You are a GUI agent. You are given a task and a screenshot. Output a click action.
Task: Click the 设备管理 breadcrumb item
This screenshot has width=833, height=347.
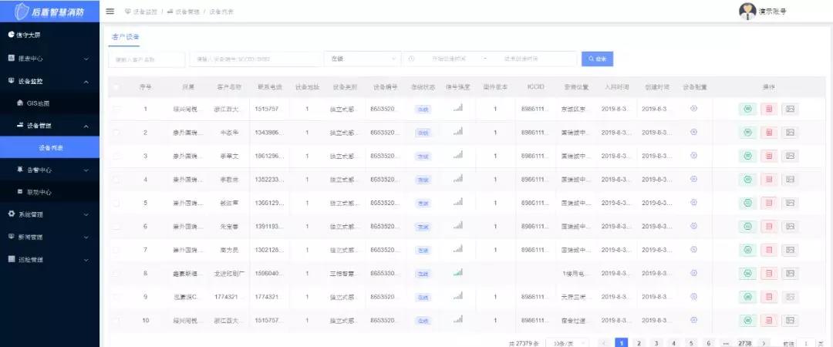tap(184, 12)
